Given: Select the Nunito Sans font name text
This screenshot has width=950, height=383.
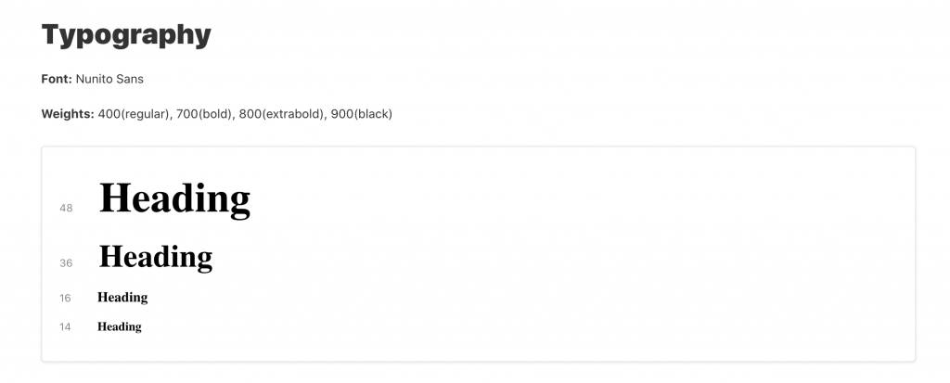Looking at the screenshot, I should [x=109, y=79].
